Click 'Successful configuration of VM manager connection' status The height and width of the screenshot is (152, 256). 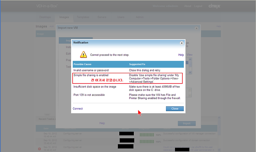[190, 134]
